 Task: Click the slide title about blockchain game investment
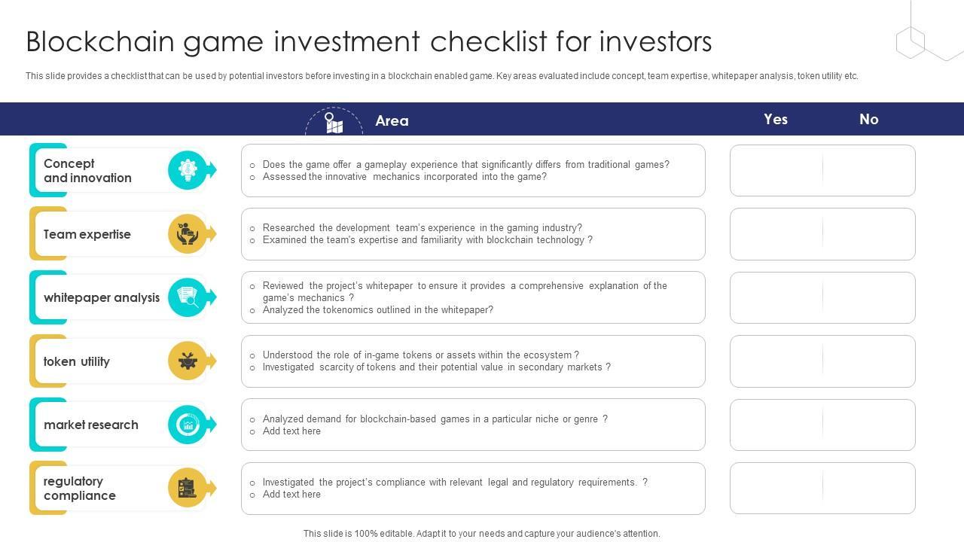click(369, 42)
